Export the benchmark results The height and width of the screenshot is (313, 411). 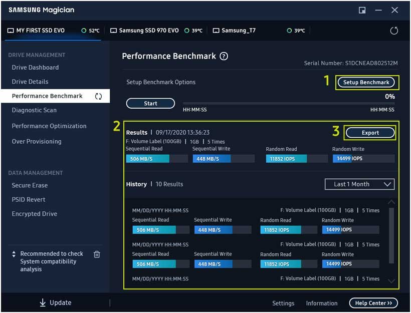(x=370, y=133)
